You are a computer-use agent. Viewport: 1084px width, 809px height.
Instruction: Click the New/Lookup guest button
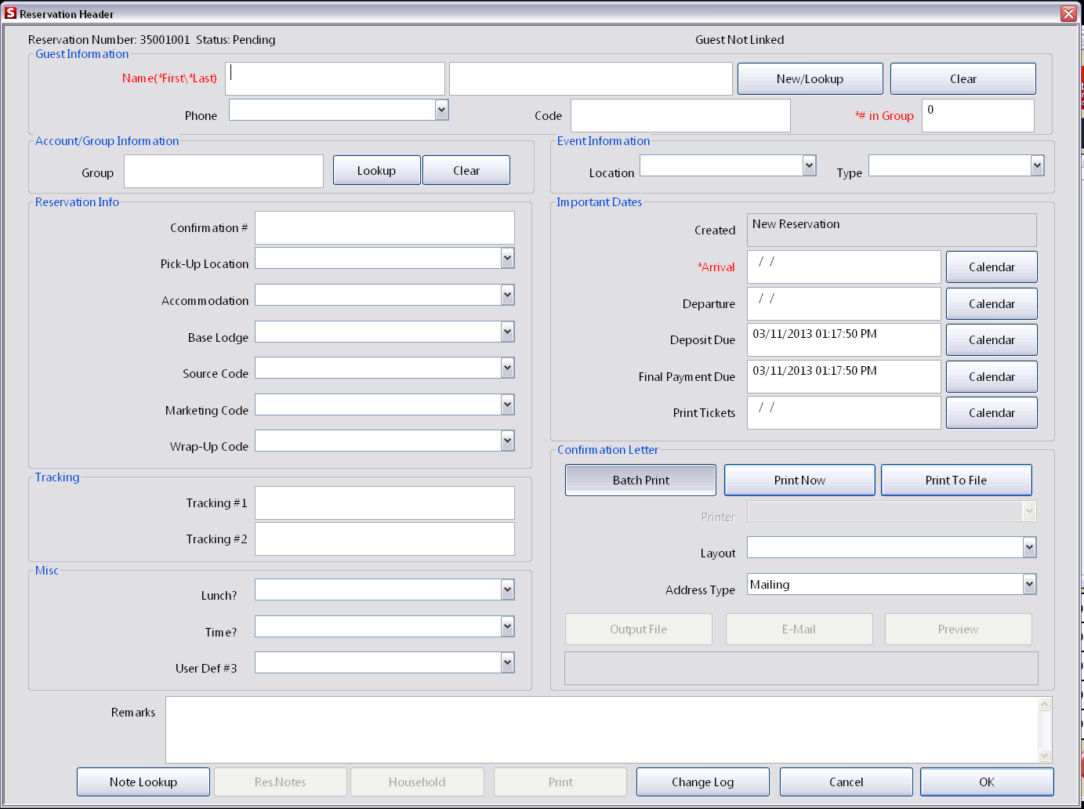coord(810,78)
